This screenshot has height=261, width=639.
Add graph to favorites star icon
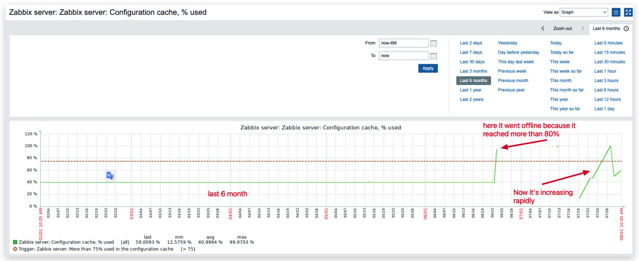tap(616, 12)
